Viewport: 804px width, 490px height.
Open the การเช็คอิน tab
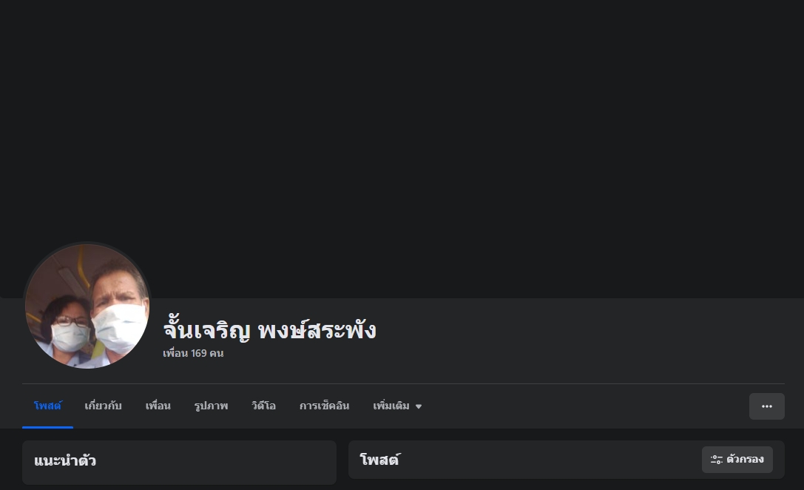point(325,406)
